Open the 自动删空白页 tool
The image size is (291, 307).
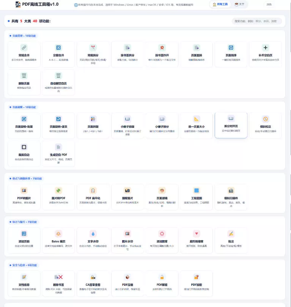point(58,82)
